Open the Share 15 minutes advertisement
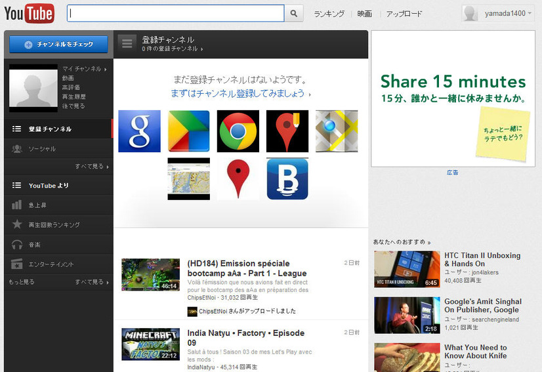This screenshot has width=542, height=372. [x=453, y=98]
